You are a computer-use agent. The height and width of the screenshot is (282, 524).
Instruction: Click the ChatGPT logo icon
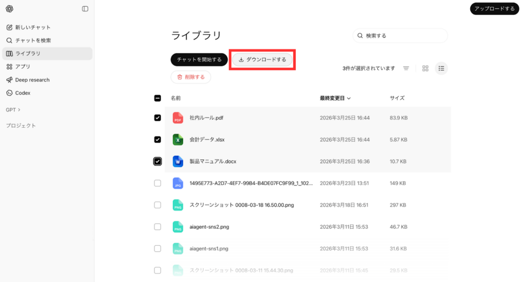[x=9, y=9]
